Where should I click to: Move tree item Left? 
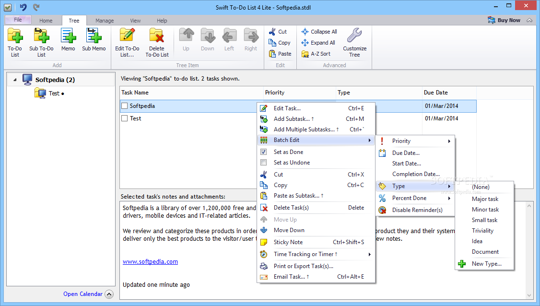[229, 40]
